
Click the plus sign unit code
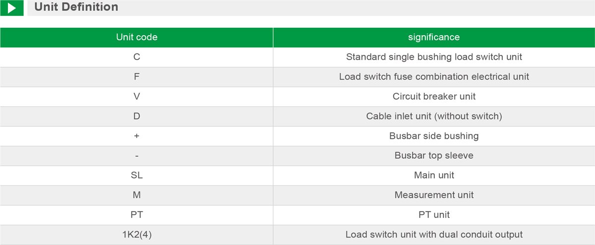point(136,136)
